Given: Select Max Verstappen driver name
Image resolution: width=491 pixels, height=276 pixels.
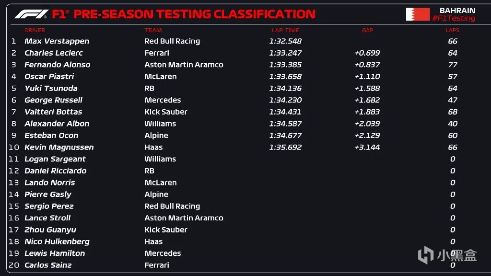Looking at the screenshot, I should click(57, 41).
